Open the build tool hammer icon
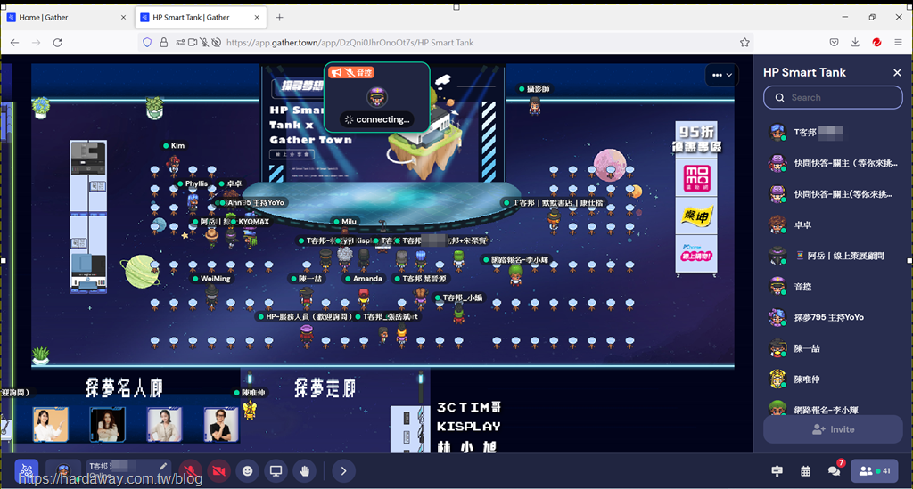Viewport: 913px width, 489px height. [x=777, y=471]
